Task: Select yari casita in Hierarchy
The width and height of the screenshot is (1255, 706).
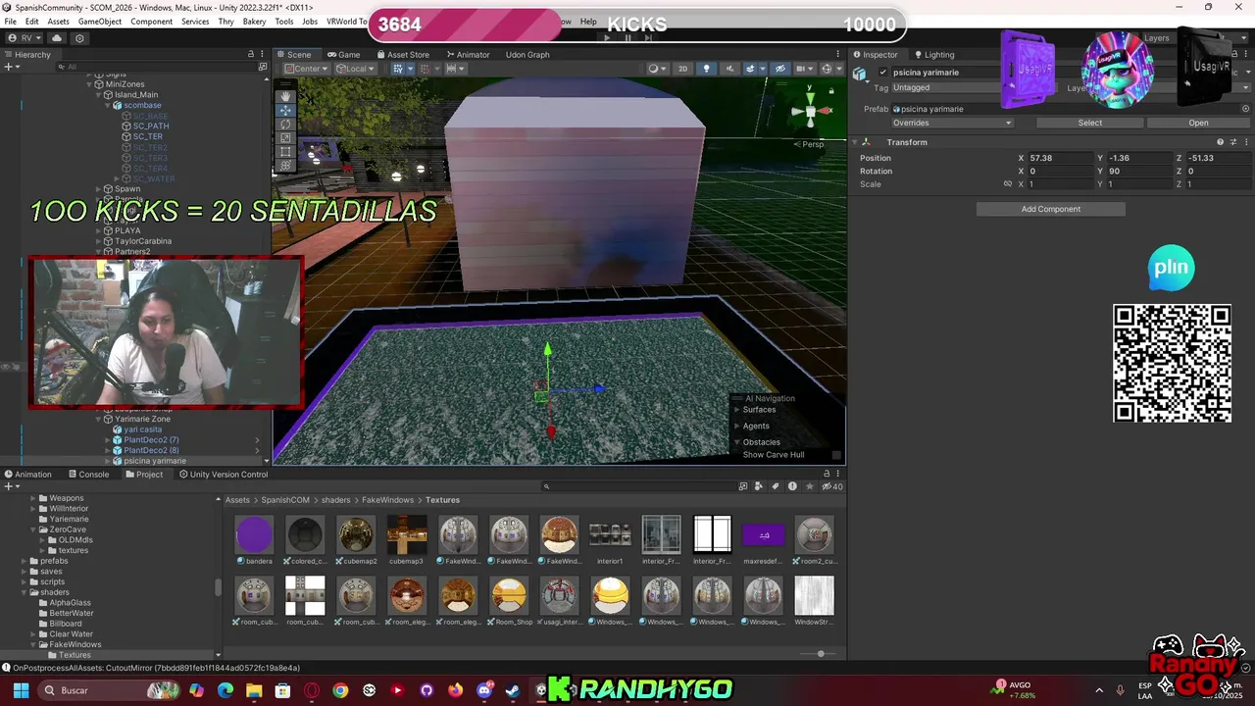Action: coord(142,429)
